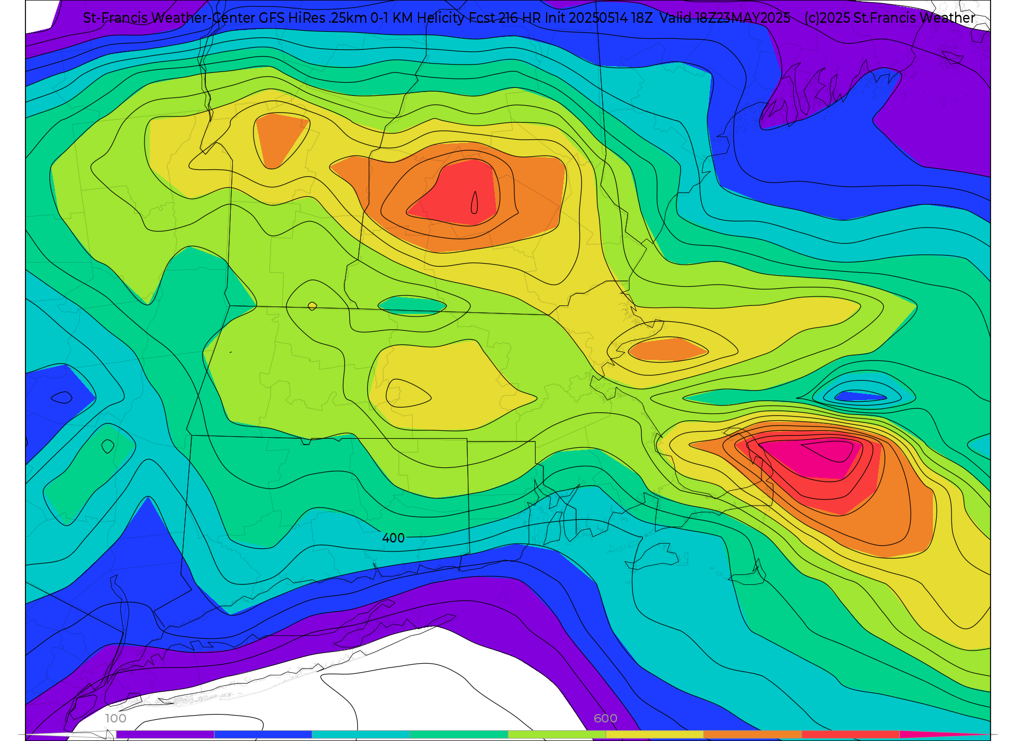The image size is (1016, 741).
Task: Click the purple segment of the color bar
Action: click(x=165, y=734)
